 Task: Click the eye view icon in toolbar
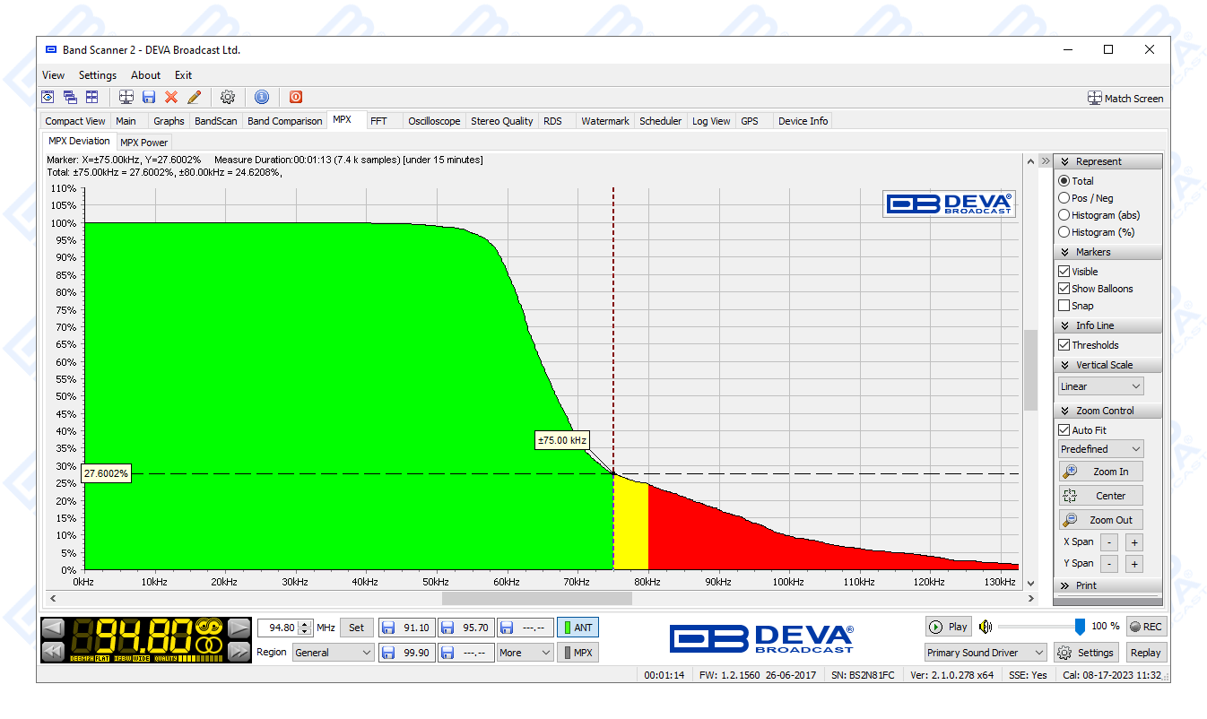click(48, 97)
